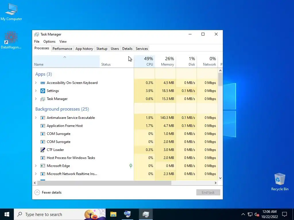Expand the Antimalware Service Executable row

pyautogui.click(x=36, y=118)
